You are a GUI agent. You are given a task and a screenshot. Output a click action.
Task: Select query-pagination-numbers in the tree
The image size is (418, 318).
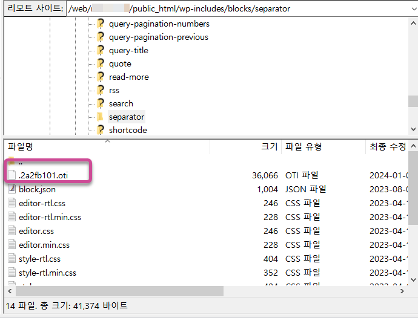[x=159, y=24]
